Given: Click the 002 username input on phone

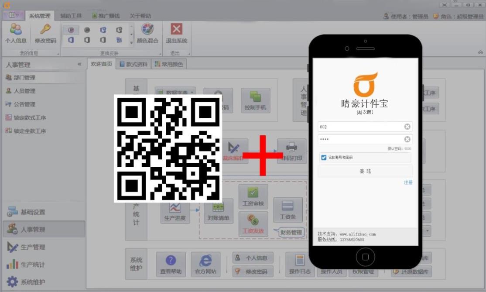Looking at the screenshot, I should coord(365,127).
